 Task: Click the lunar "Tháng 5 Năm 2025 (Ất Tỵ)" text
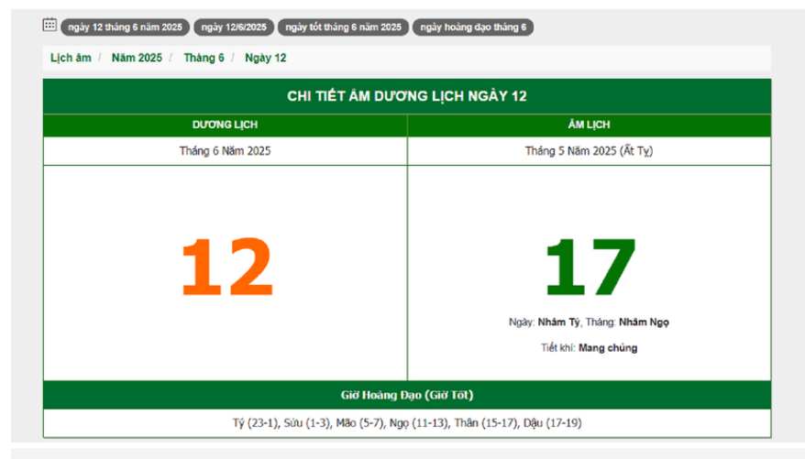589,151
